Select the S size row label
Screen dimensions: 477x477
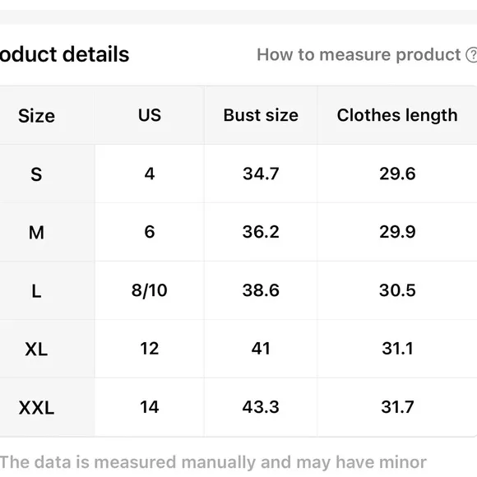pyautogui.click(x=36, y=174)
